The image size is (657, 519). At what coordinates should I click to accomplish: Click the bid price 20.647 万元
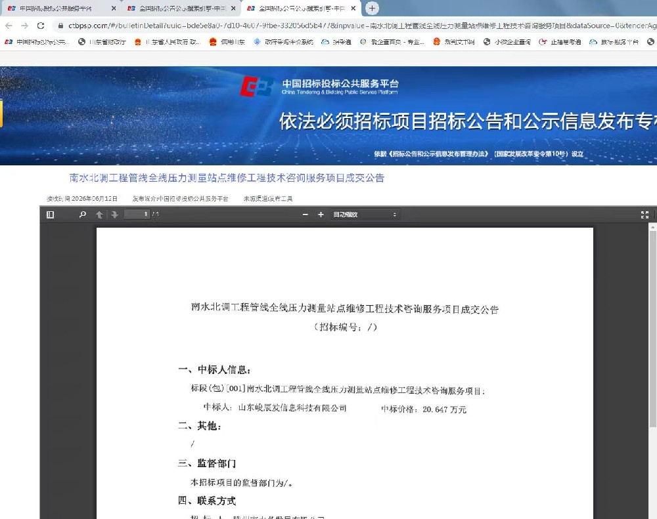(x=444, y=409)
